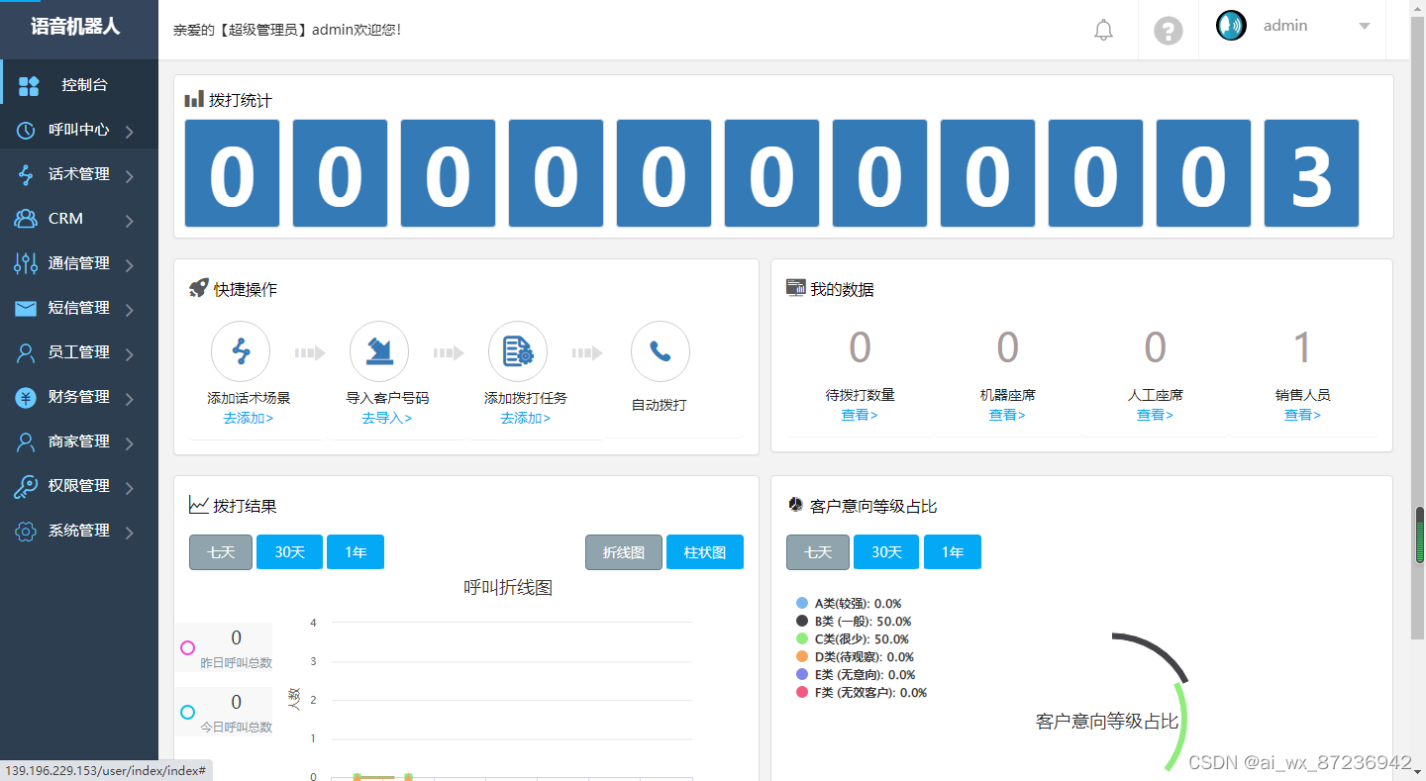
Task: Click 去添加> under 添加话术场景
Action: coord(248,419)
